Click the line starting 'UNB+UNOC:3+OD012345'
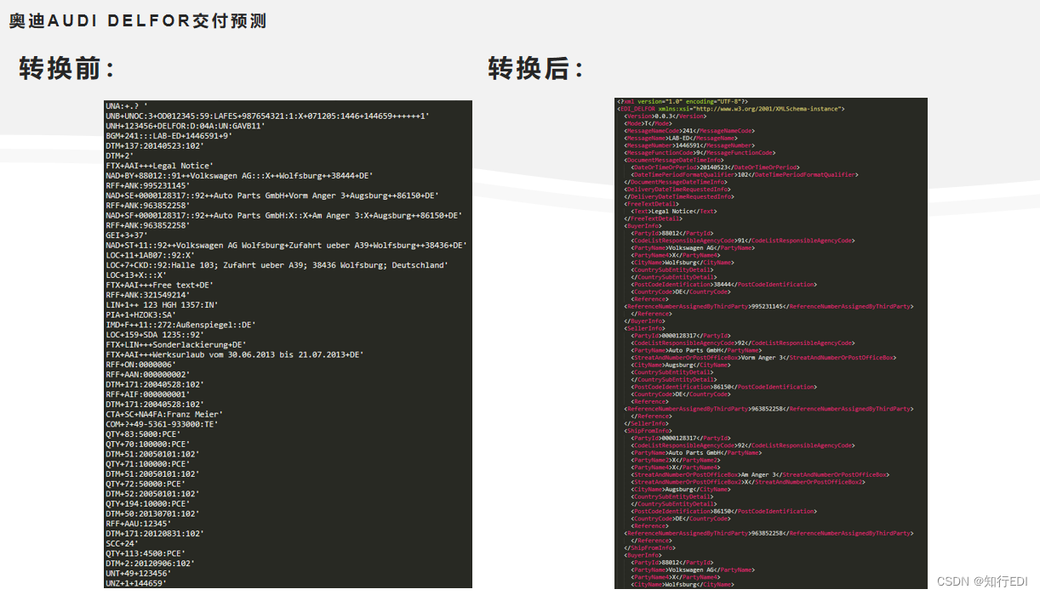Image resolution: width=1040 pixels, height=595 pixels. coord(267,116)
